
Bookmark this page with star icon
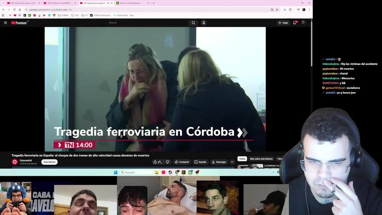(x=277, y=10)
